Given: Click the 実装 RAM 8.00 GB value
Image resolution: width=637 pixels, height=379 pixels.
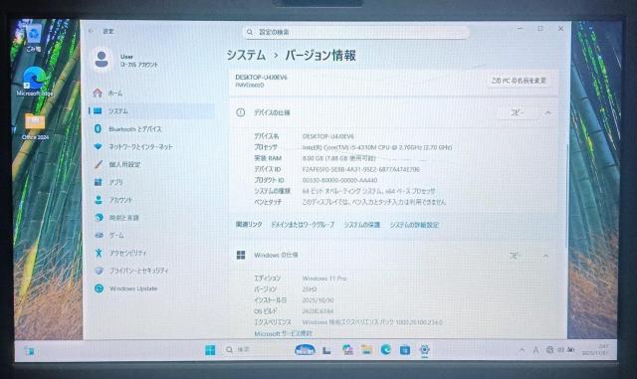Looking at the screenshot, I should 338,158.
